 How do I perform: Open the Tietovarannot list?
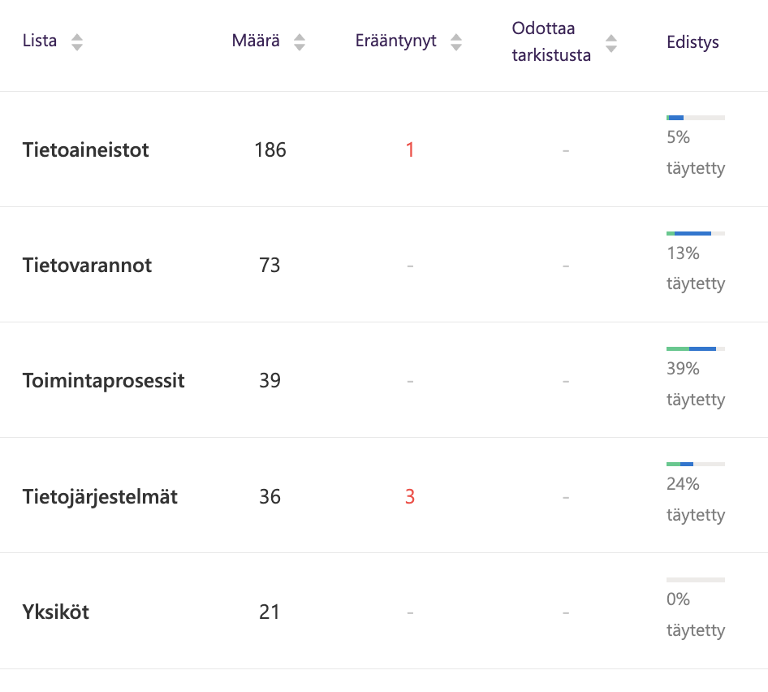point(87,266)
